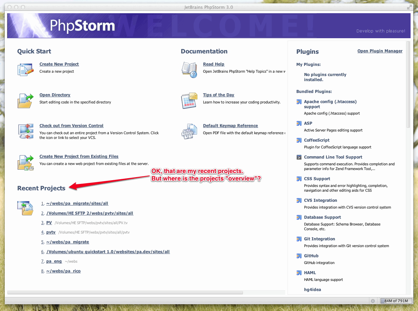The width and height of the screenshot is (418, 311).
Task: Click the horizontal scrollbar below Recent Projects
Action: pos(125,292)
